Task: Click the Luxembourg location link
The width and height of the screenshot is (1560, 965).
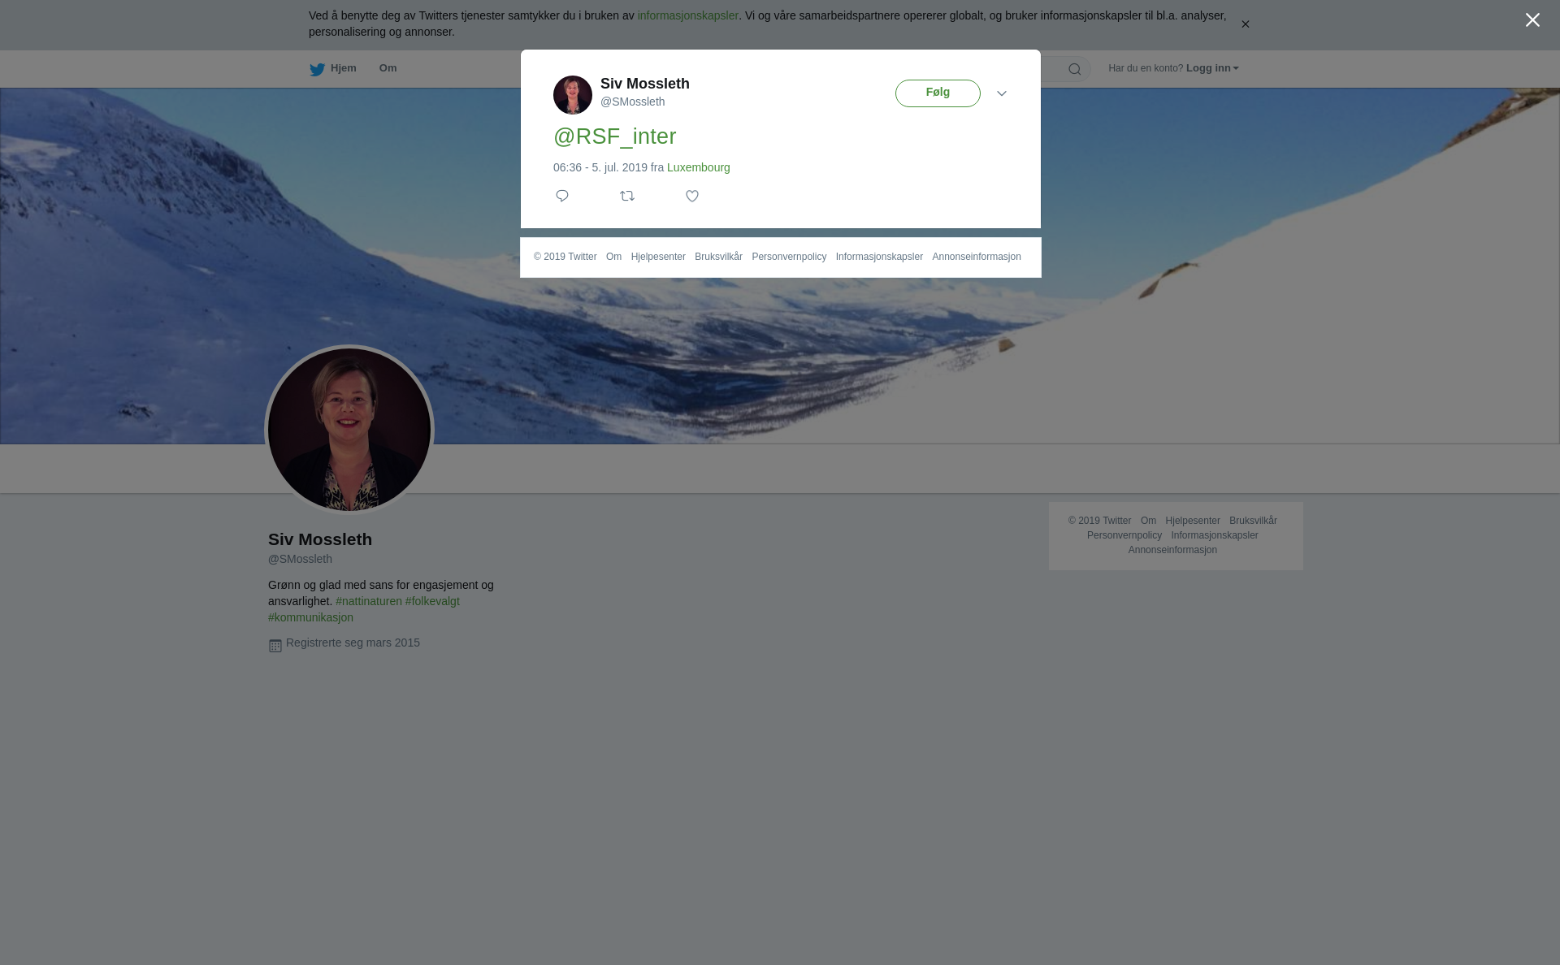Action: pos(698,167)
